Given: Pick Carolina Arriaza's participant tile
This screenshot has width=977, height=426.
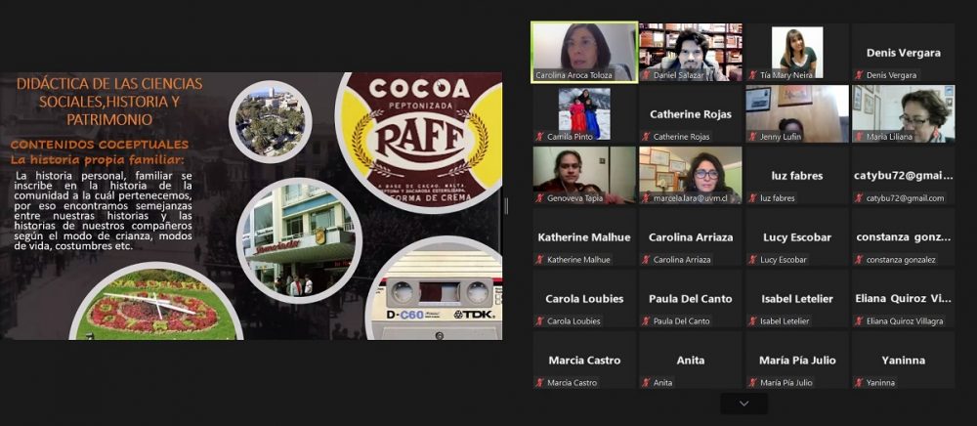Looking at the screenshot, I should pos(691,237).
